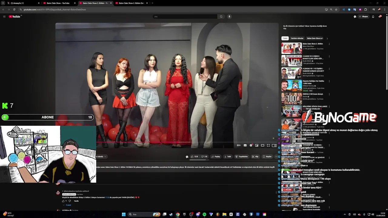Show more chips with right chevron
The height and width of the screenshot is (218, 388).
(x=327, y=38)
